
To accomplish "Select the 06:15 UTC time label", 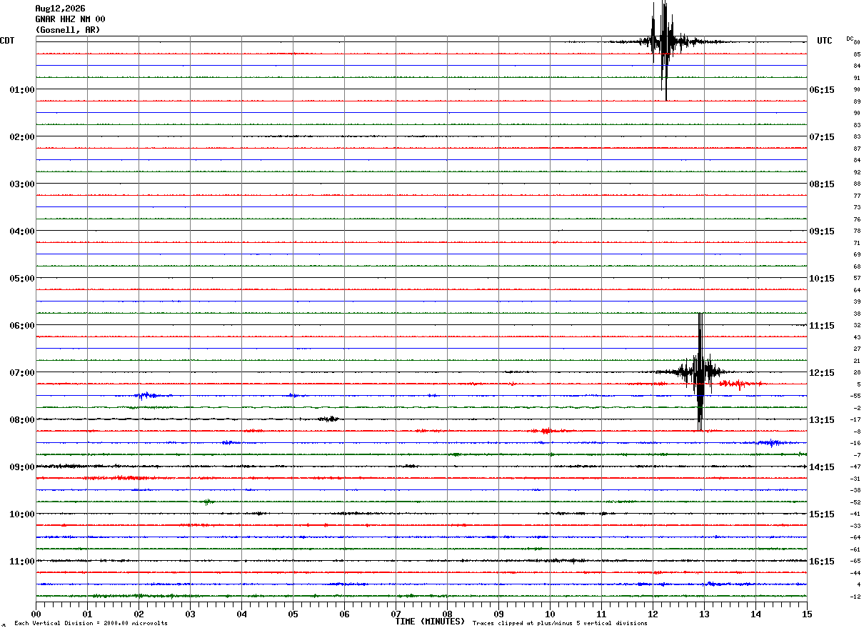I will [822, 90].
